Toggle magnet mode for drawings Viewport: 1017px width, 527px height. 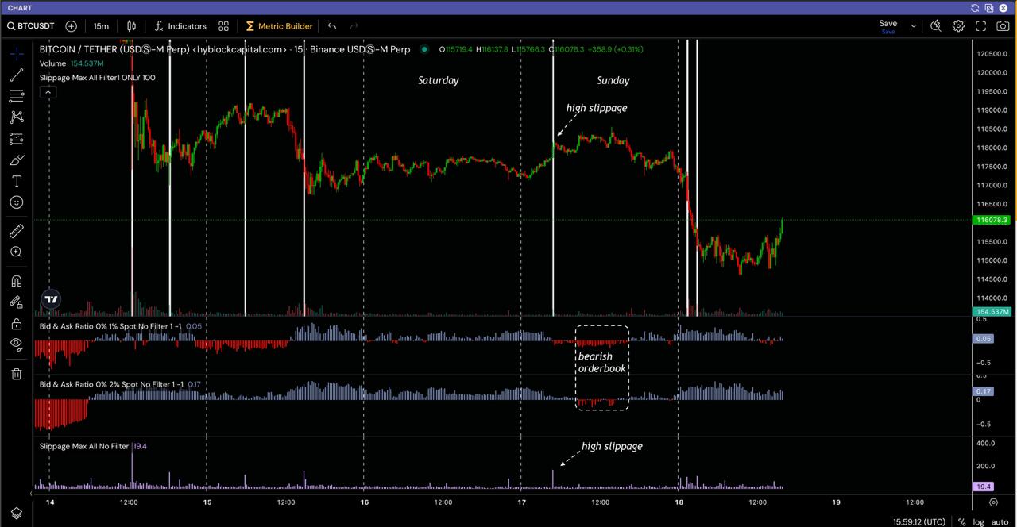tap(16, 281)
